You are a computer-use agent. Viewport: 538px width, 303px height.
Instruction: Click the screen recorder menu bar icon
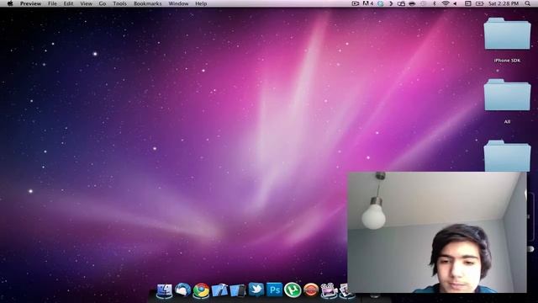pyautogui.click(x=355, y=3)
